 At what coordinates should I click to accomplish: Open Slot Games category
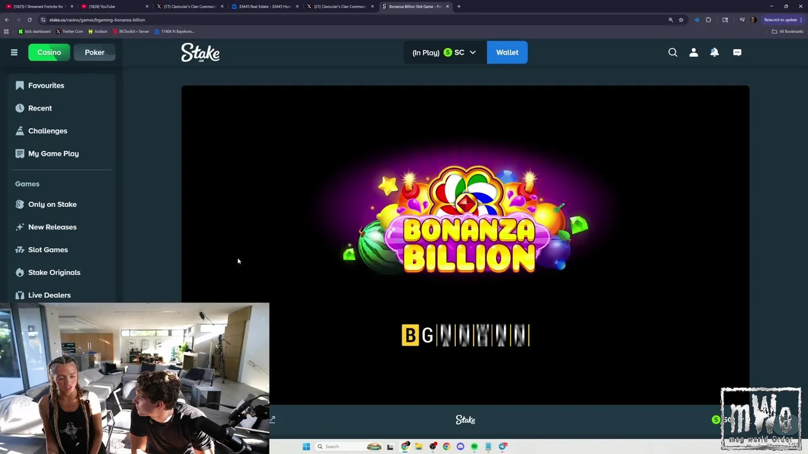61,250
